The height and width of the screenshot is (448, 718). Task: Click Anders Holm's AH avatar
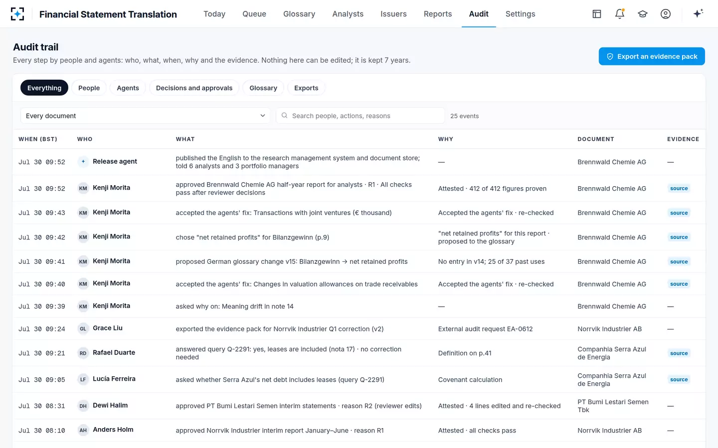point(83,430)
